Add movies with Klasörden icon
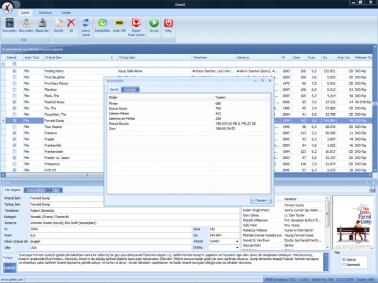Viewport: 378px width, 283px height. click(43, 26)
